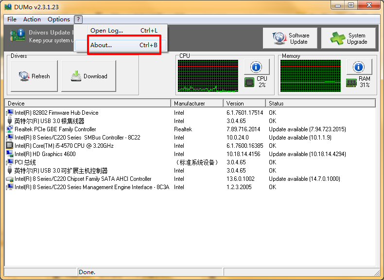The height and width of the screenshot is (280, 384).
Task: Open the File menu
Action: tap(12, 19)
